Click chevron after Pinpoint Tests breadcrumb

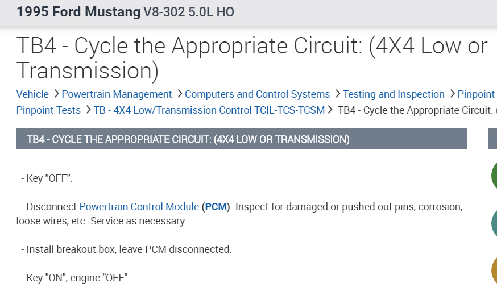click(87, 110)
